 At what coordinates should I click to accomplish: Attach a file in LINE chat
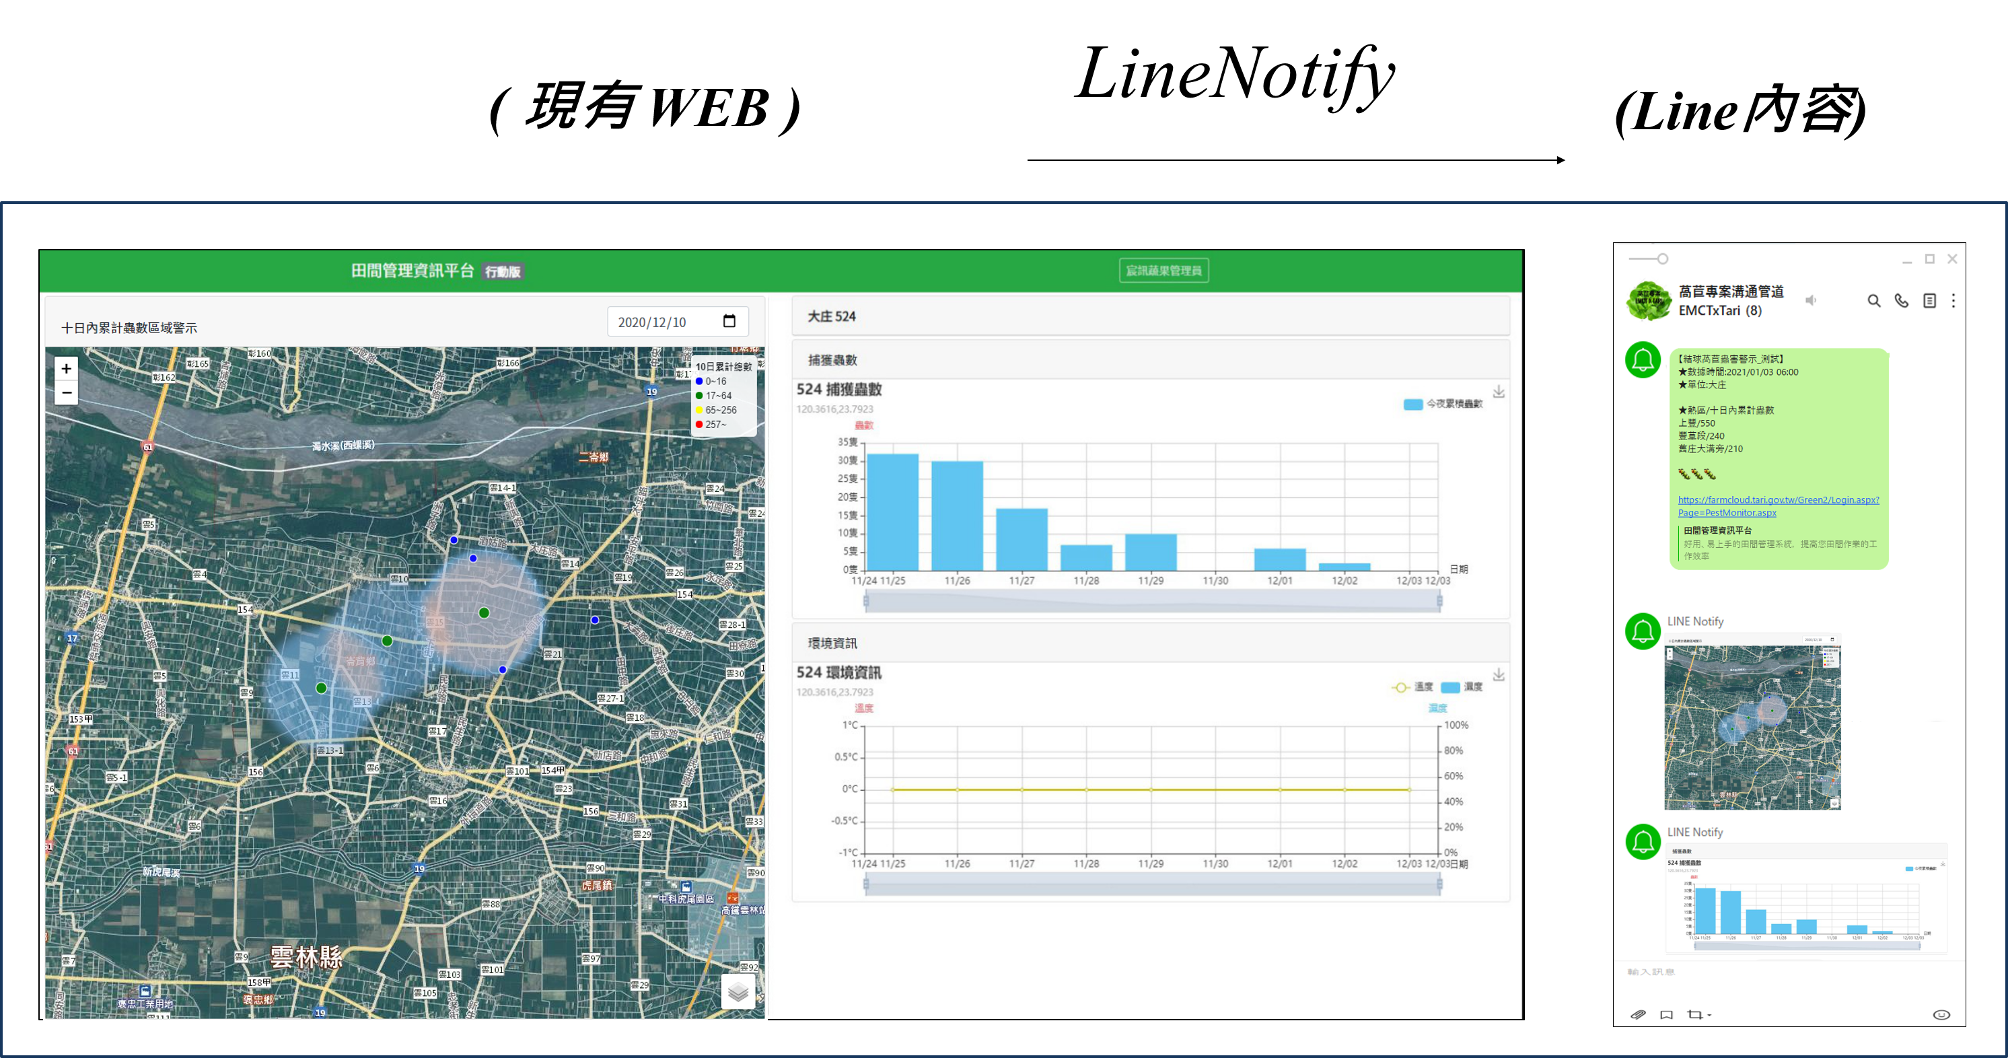(x=1638, y=1014)
